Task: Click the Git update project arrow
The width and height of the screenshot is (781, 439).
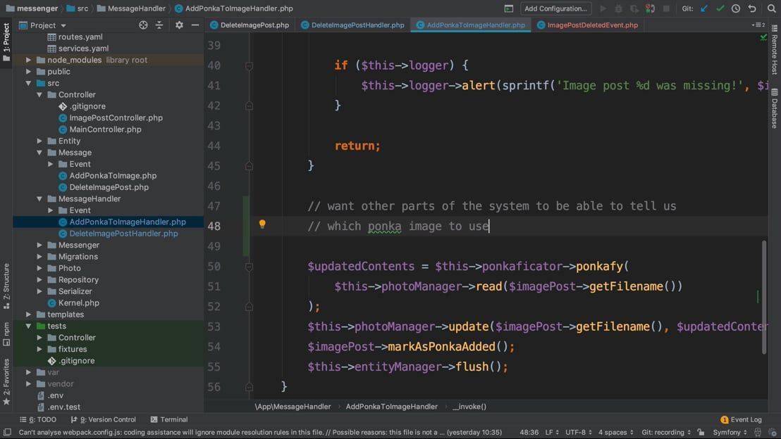Action: tap(703, 8)
